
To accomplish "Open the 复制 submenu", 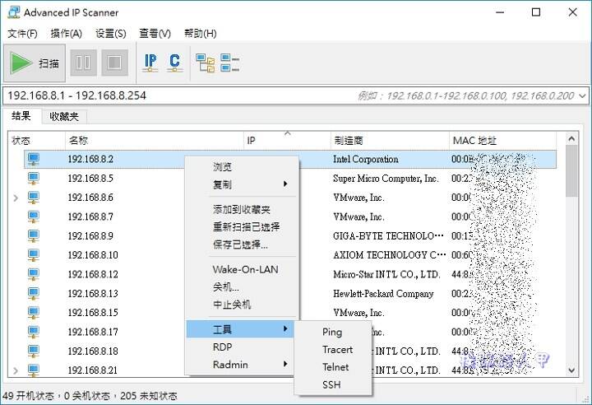I will click(243, 184).
